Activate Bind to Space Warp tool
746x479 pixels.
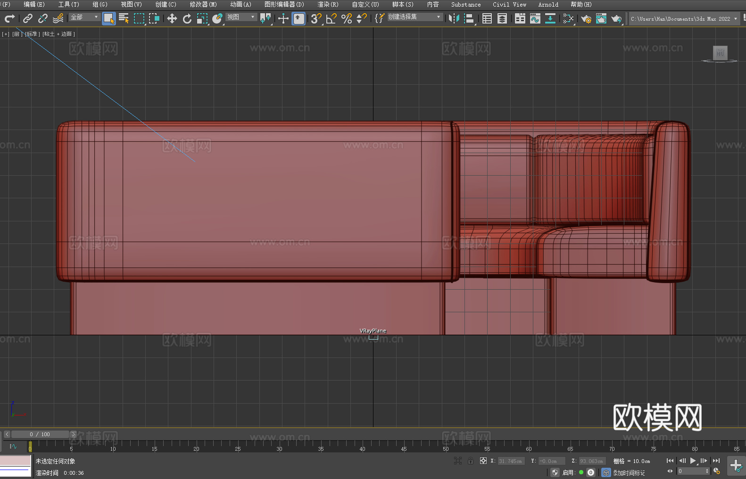58,18
